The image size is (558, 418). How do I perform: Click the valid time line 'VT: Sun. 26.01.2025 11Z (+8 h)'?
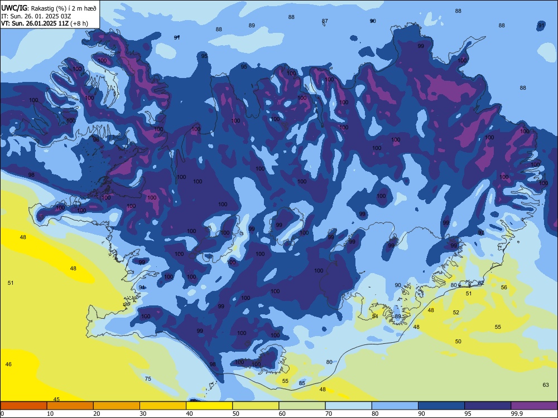click(45, 23)
